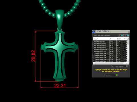Click the metal list scroll-up arrow
Image resolution: width=137 pixels, height=102 pixels.
click(128, 39)
